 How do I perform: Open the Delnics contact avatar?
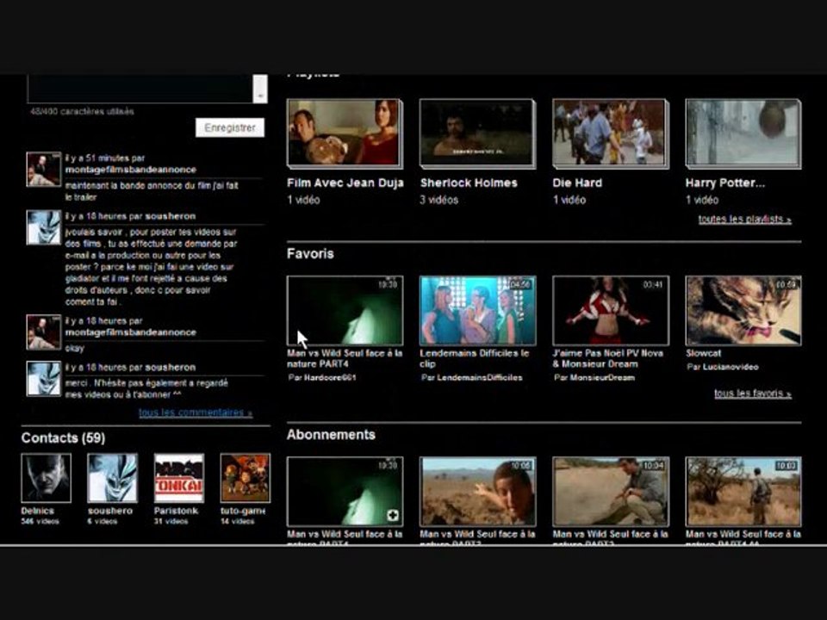pyautogui.click(x=46, y=478)
